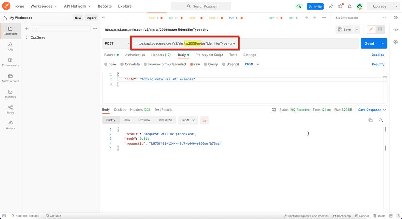Click the environment quick look eye icon
This screenshot has width=402, height=219.
tap(396, 18)
